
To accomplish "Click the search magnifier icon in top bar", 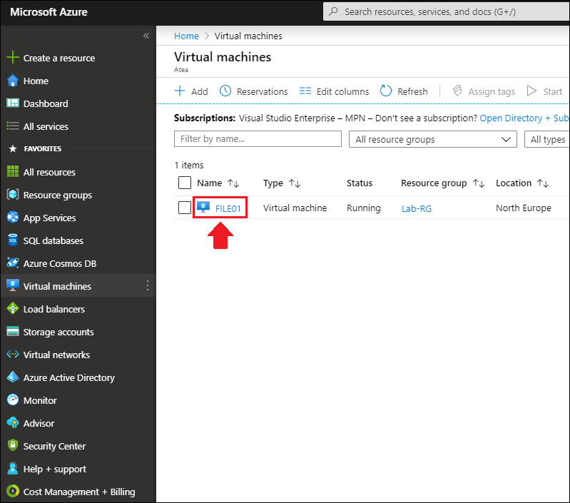I will click(333, 11).
